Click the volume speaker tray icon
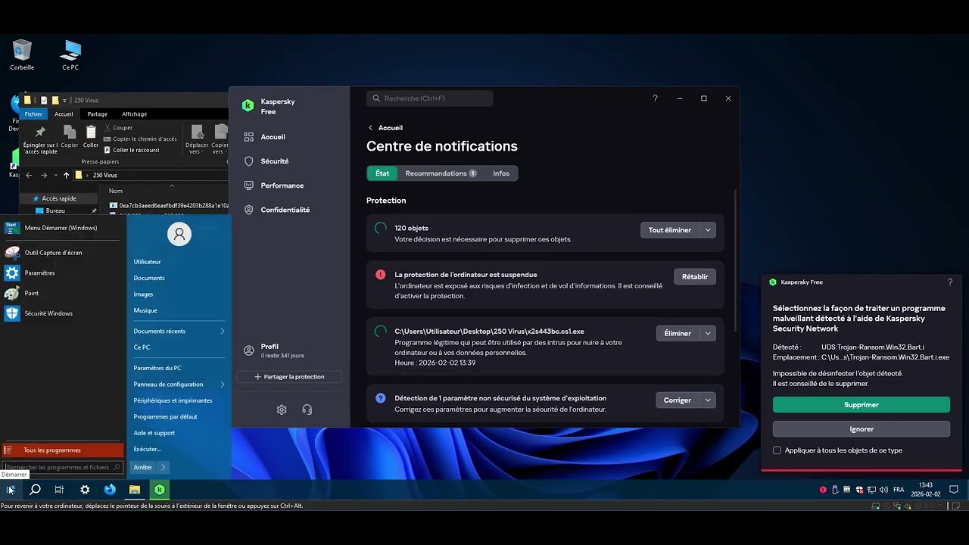 (883, 490)
